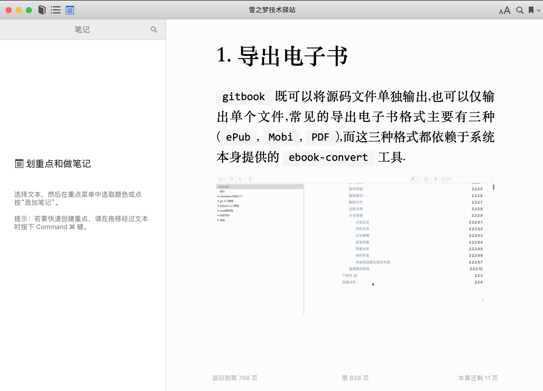This screenshot has width=543, height=391.
Task: Open the Library with the book icon
Action: coord(41,10)
